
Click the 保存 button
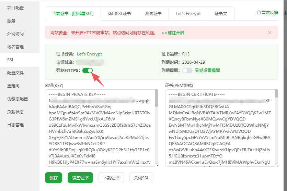pos(54,178)
